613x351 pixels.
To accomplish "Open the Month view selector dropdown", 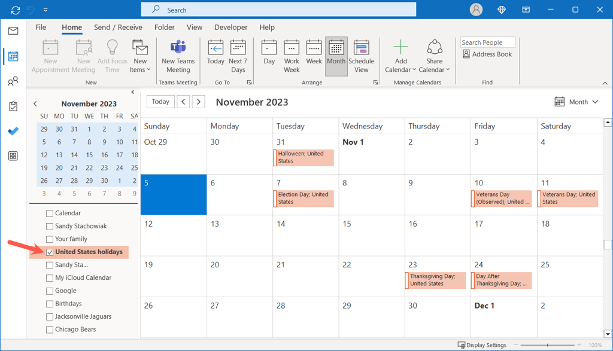I will (x=577, y=102).
